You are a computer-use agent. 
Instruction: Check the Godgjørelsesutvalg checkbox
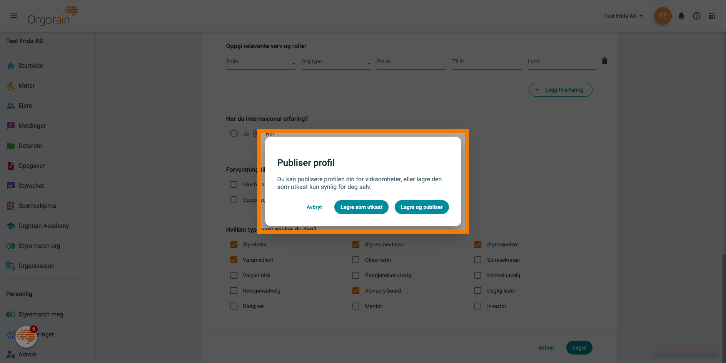pos(356,275)
